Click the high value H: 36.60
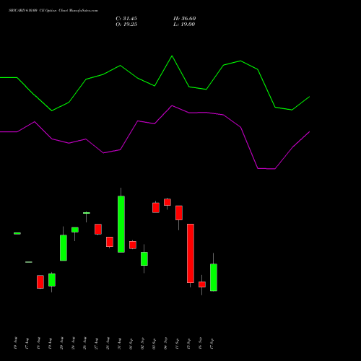This screenshot has width=361, height=361. coord(185,19)
